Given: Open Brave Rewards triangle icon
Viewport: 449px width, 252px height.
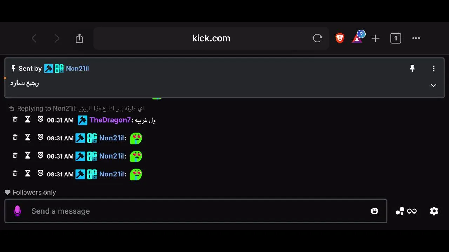Looking at the screenshot, I should pos(357,38).
